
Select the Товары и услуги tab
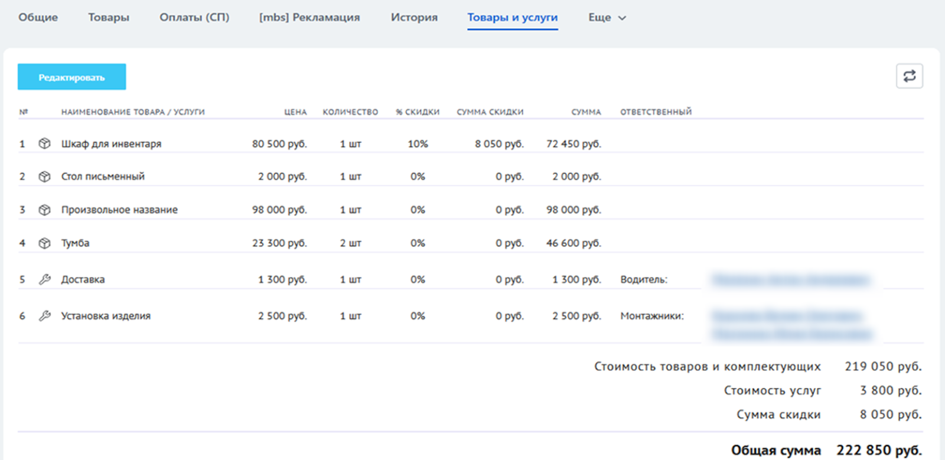[x=512, y=18]
